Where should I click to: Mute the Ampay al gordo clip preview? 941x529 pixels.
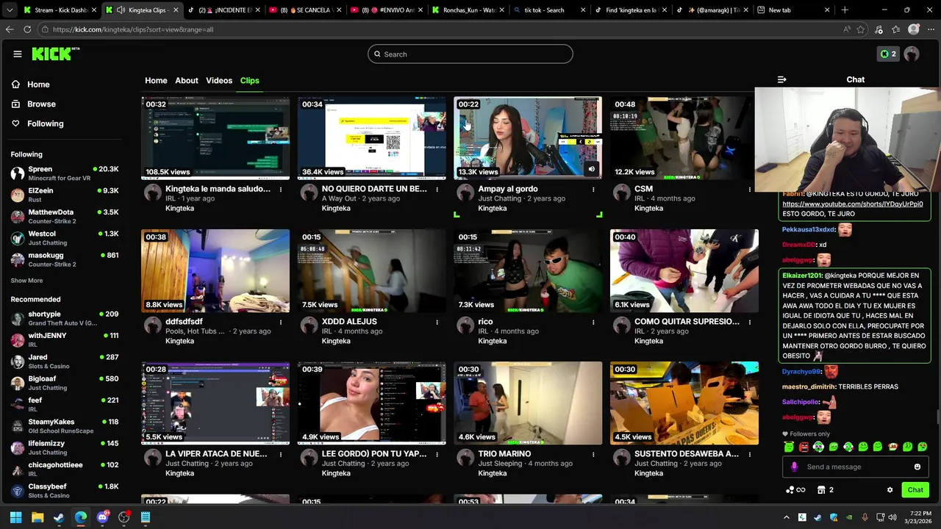(592, 169)
